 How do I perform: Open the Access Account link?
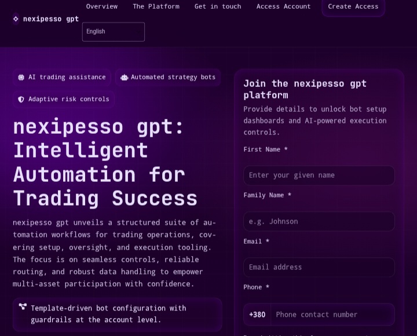[x=283, y=6]
